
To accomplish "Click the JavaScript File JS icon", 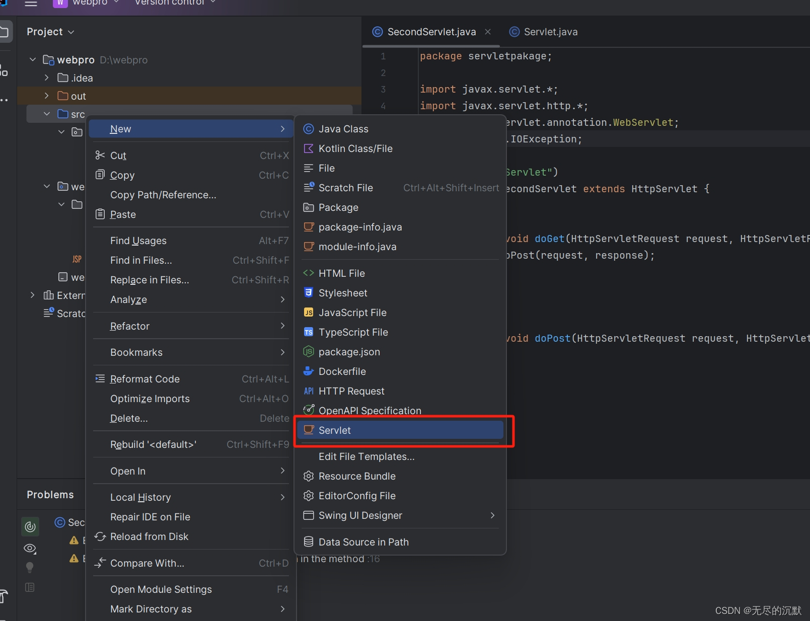I will (x=309, y=313).
